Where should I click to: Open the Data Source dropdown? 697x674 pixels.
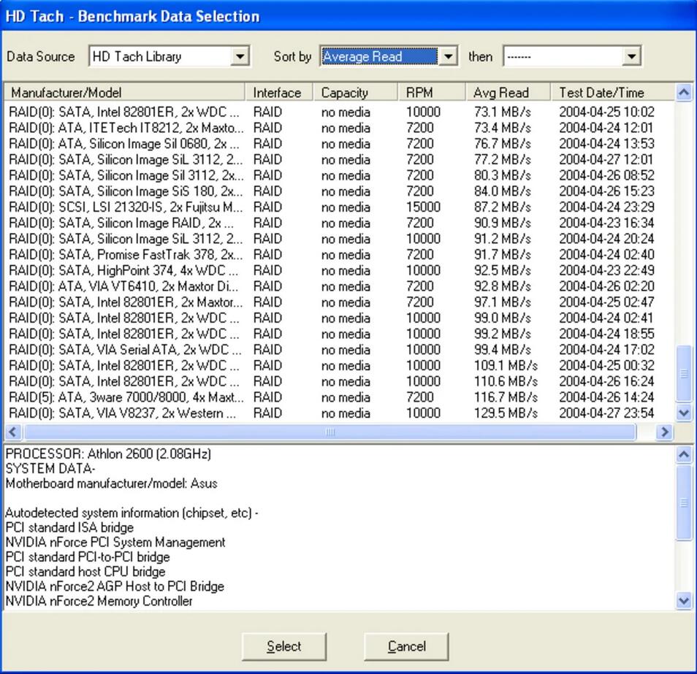[240, 56]
